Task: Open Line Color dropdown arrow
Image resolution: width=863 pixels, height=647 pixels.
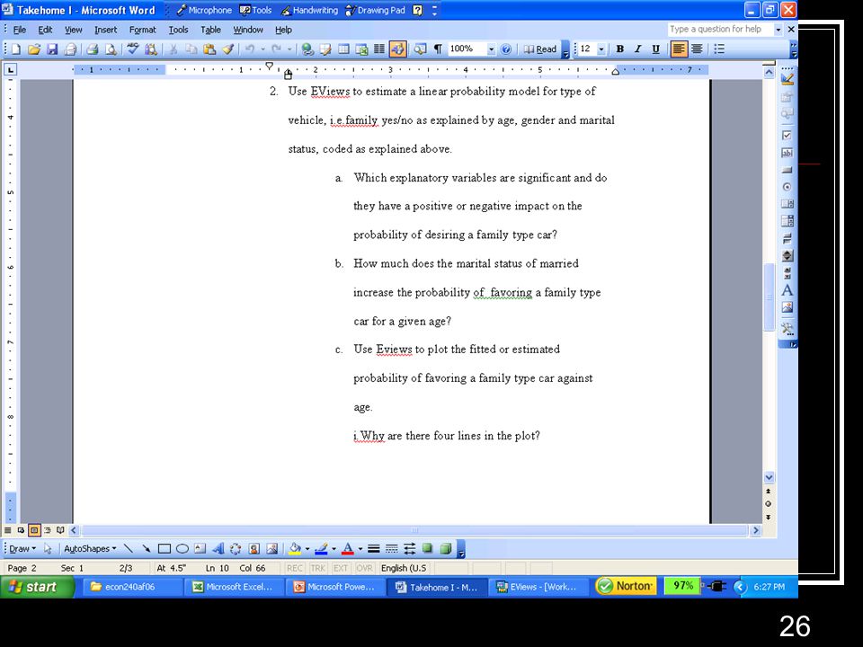Action: 334,548
